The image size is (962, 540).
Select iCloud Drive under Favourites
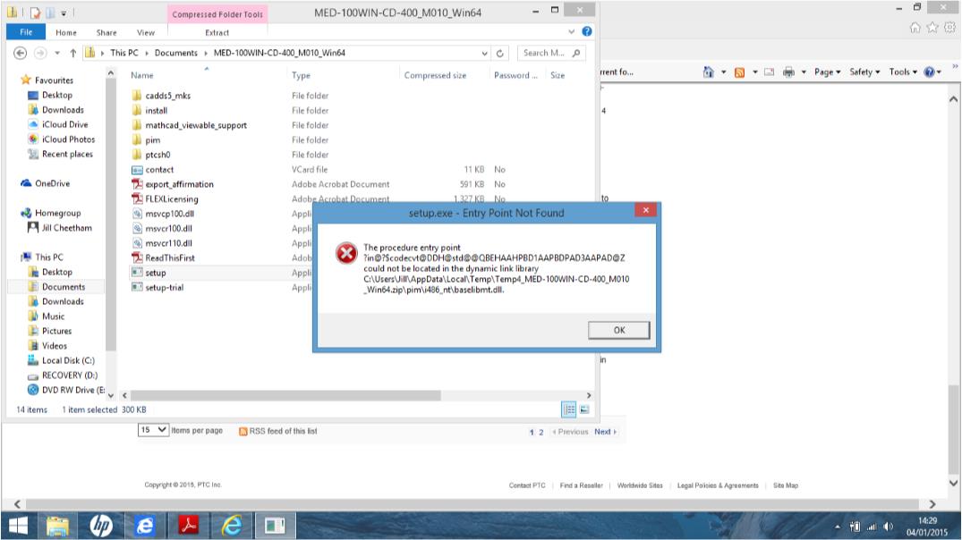pos(64,124)
